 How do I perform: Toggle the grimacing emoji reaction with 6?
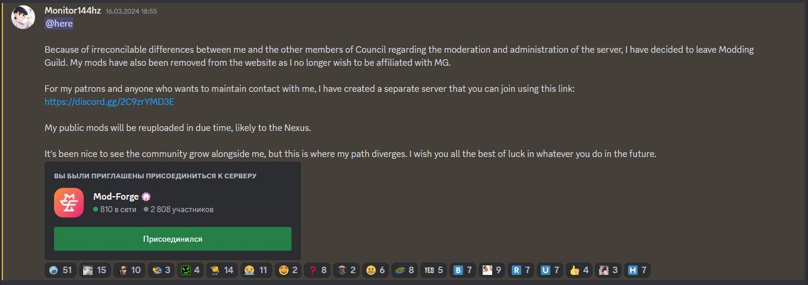[376, 270]
